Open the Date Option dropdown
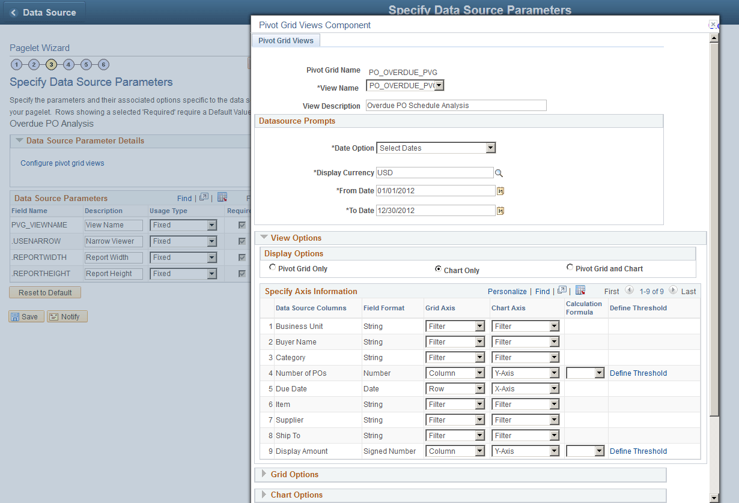The image size is (739, 503). click(x=491, y=148)
